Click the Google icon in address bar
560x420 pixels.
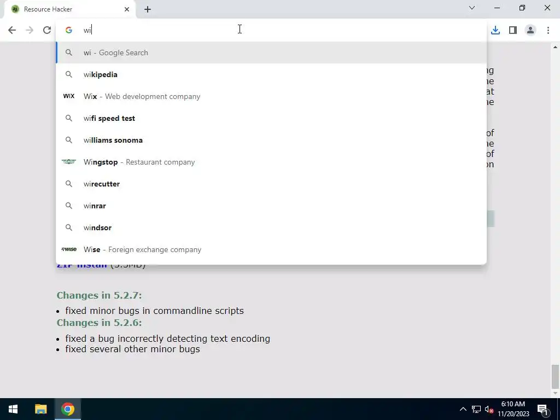(x=68, y=30)
